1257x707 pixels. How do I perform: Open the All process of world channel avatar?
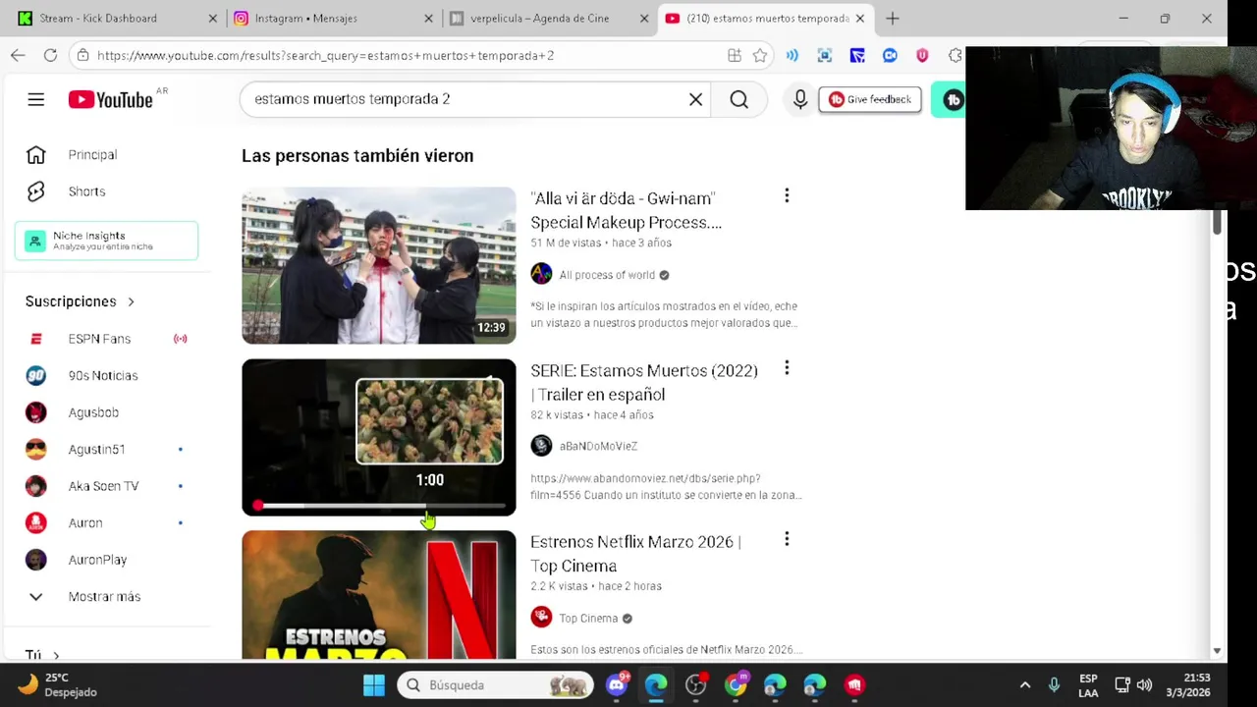coord(541,274)
